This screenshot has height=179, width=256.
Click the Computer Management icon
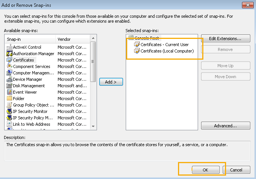[x=9, y=73]
